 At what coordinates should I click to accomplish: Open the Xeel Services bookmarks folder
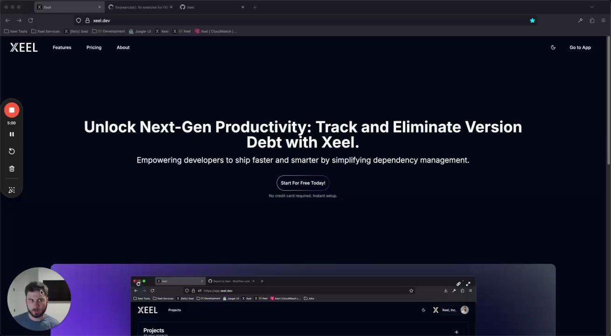point(46,31)
